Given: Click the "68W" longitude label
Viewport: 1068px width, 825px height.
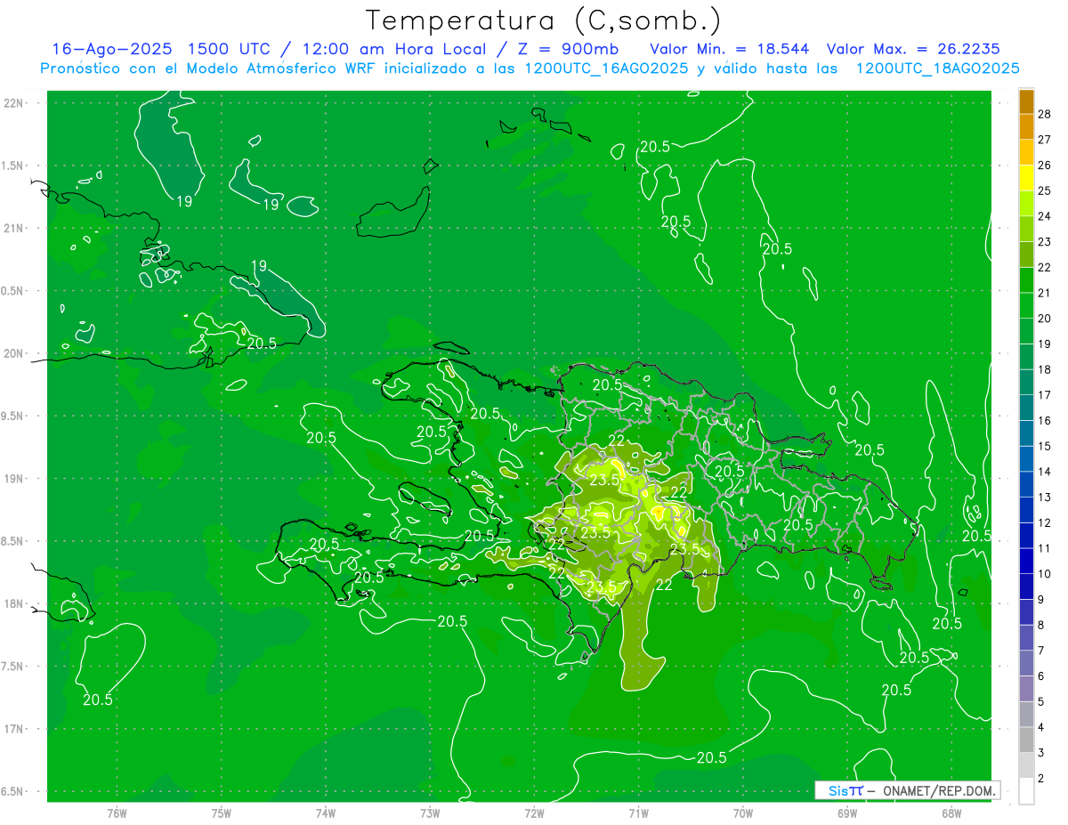Looking at the screenshot, I should [951, 813].
